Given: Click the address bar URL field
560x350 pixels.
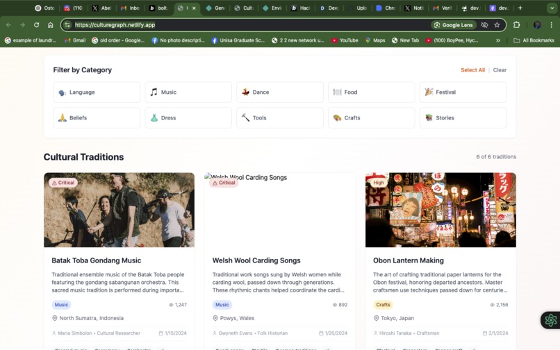Looking at the screenshot, I should coord(250,25).
